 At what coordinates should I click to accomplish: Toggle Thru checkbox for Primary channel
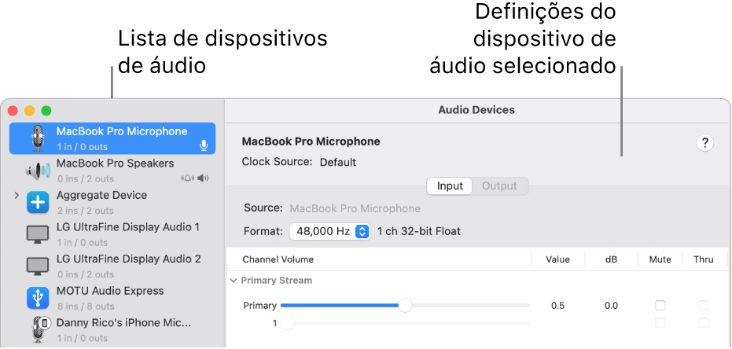point(704,305)
